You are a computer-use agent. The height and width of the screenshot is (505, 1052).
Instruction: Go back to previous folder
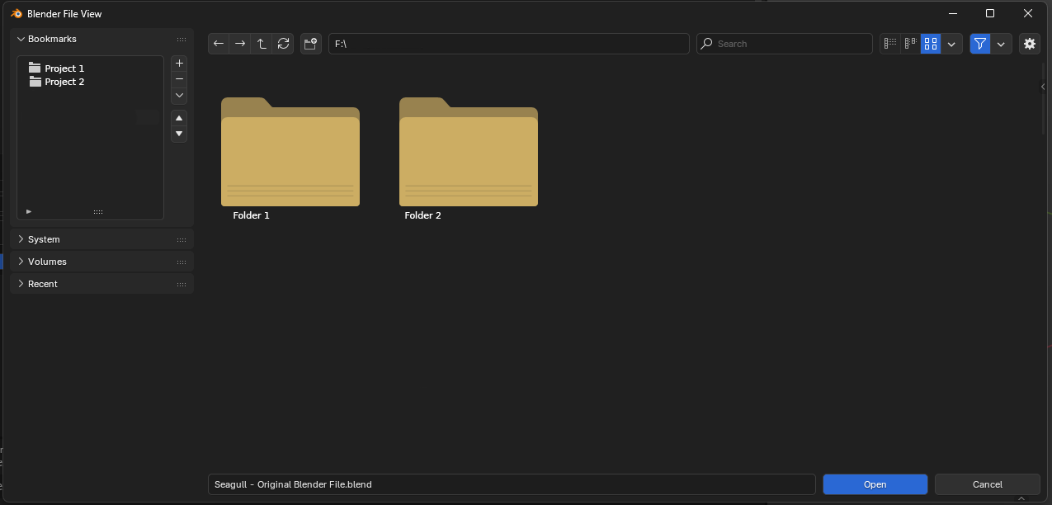point(219,44)
